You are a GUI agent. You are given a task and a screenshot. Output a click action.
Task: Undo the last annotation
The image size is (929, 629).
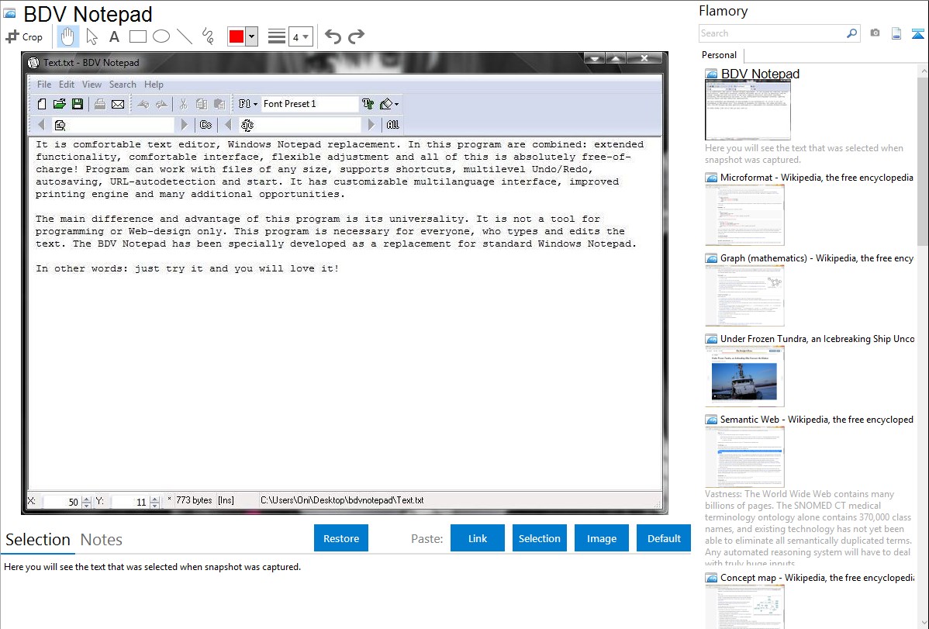coord(333,36)
